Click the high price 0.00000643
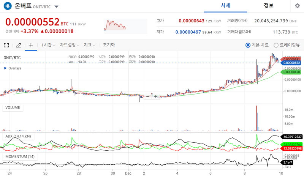Image resolution: width=304 pixels, height=178 pixels. pyautogui.click(x=192, y=21)
